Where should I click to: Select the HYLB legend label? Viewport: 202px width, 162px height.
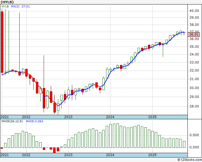click(x=5, y=7)
